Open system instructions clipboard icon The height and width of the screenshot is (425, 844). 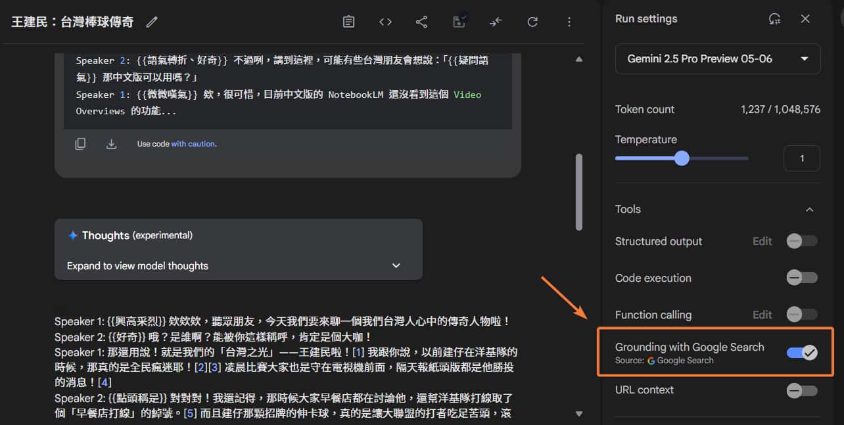click(x=348, y=22)
